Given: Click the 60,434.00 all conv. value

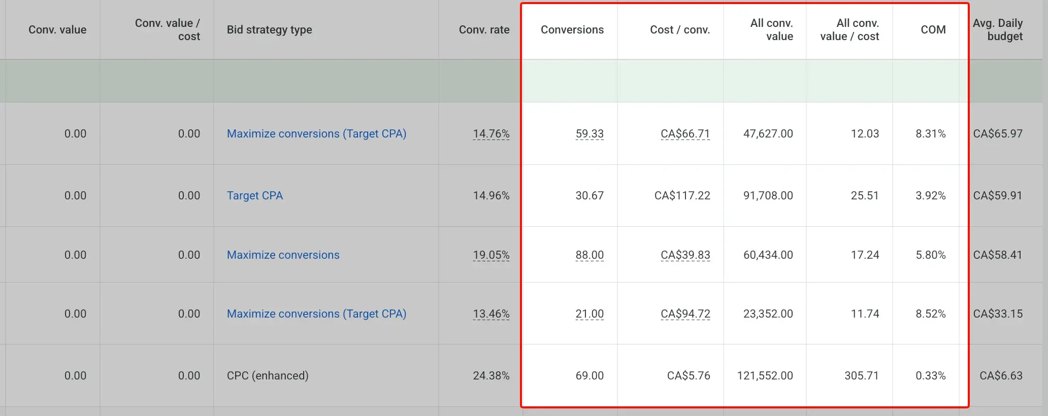Looking at the screenshot, I should [768, 255].
